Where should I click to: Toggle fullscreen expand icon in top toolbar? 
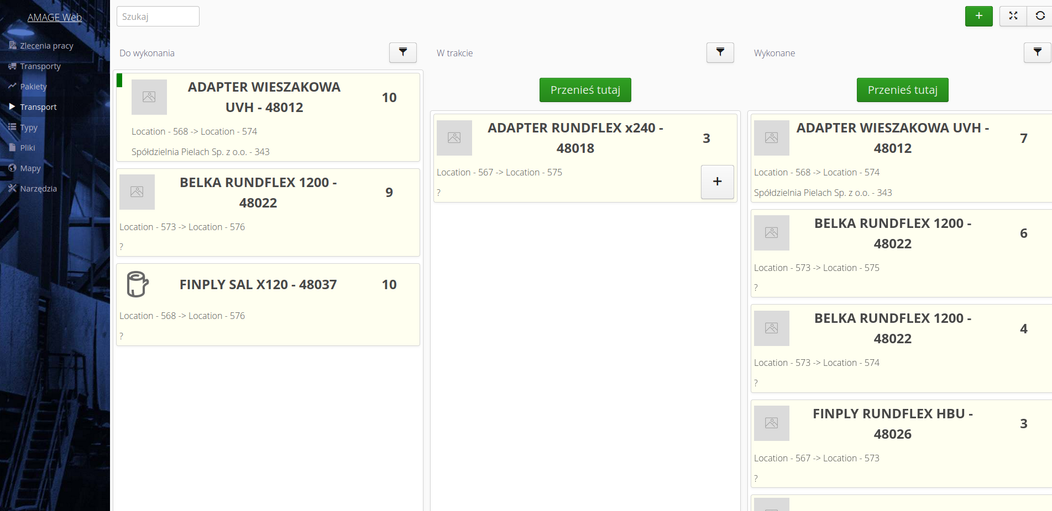coord(1013,16)
